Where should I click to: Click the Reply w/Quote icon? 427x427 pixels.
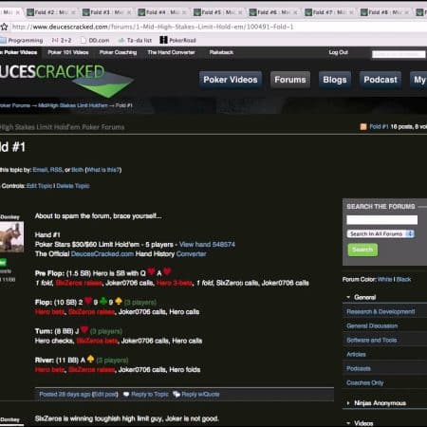coord(176,395)
